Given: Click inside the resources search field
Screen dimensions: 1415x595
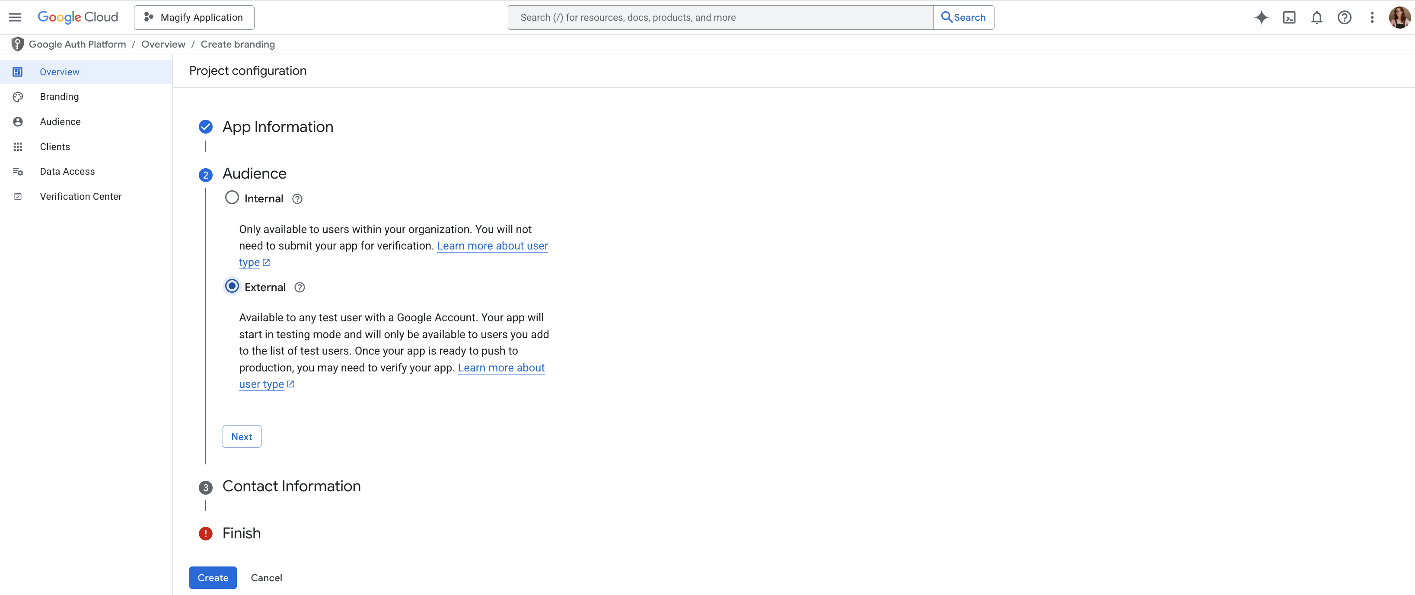Looking at the screenshot, I should click(714, 17).
